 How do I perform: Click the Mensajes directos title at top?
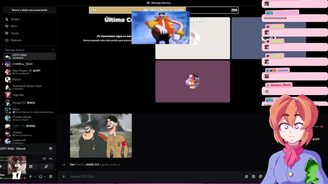tap(159, 3)
